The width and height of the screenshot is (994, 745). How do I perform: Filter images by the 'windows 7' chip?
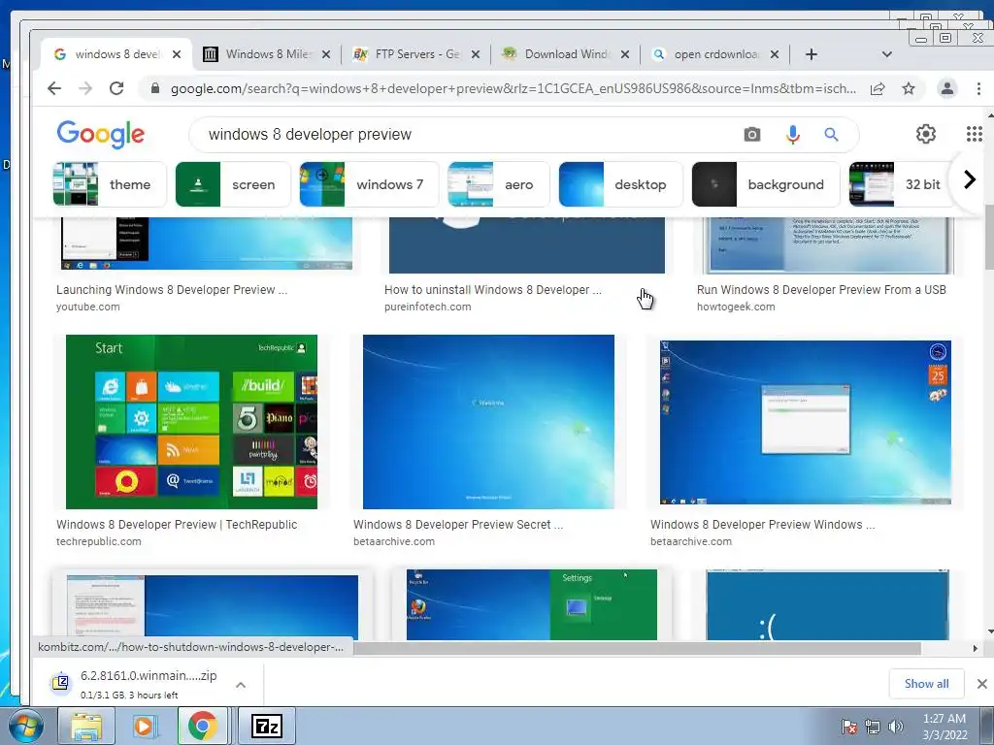[369, 184]
